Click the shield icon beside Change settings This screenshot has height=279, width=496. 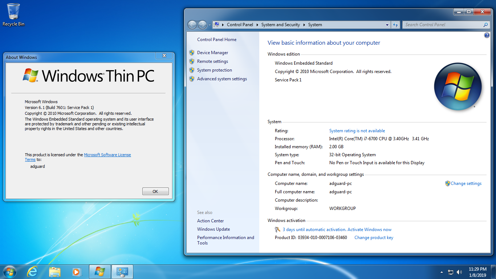(447, 183)
